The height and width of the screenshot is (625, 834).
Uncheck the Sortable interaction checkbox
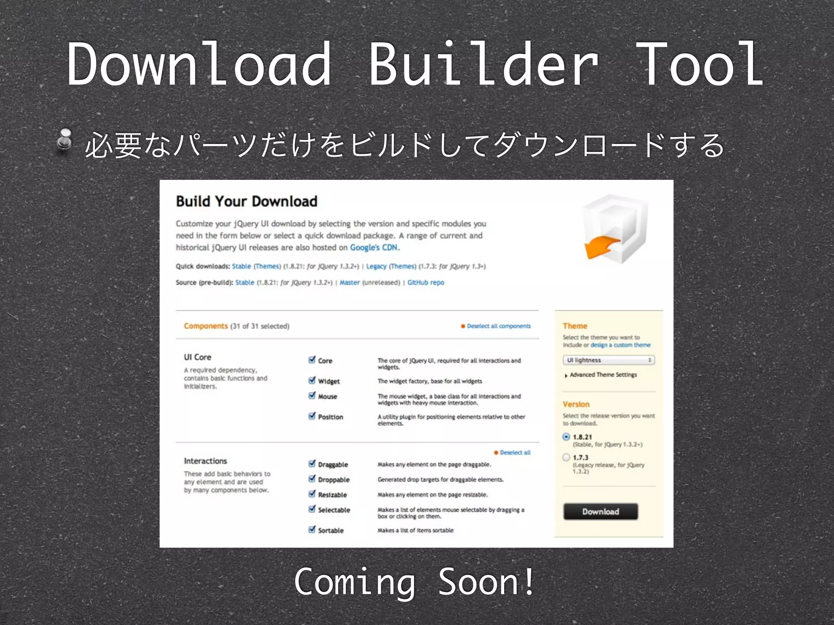coord(312,530)
